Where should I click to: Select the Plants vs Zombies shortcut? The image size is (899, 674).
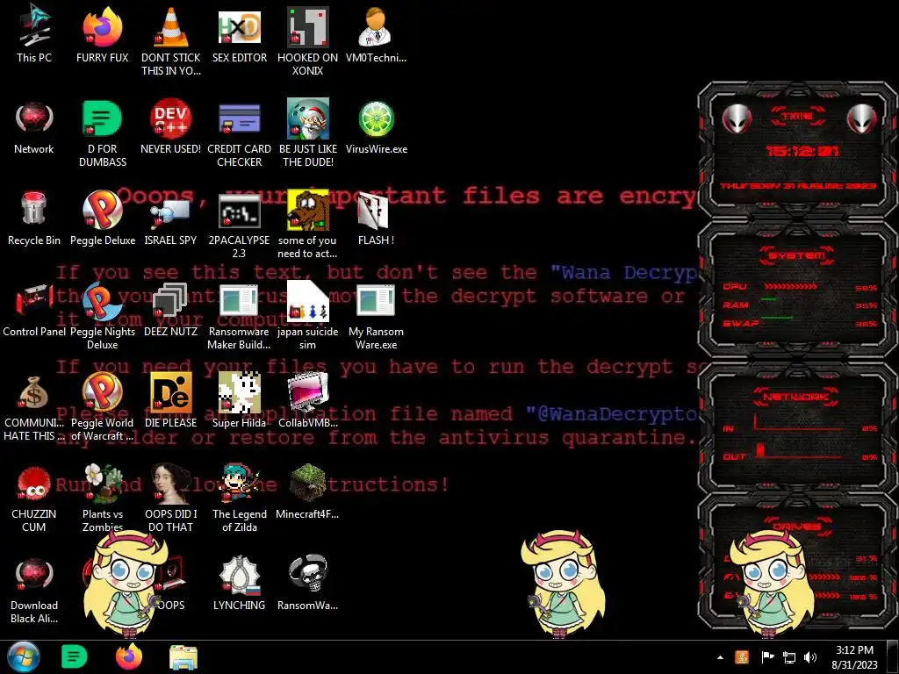[x=102, y=483]
